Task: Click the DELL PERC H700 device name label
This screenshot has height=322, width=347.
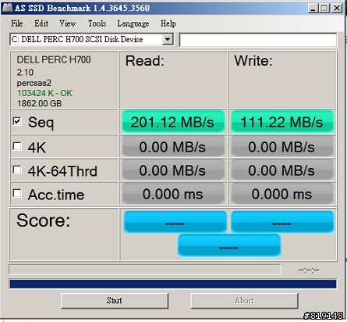Action: (54, 59)
